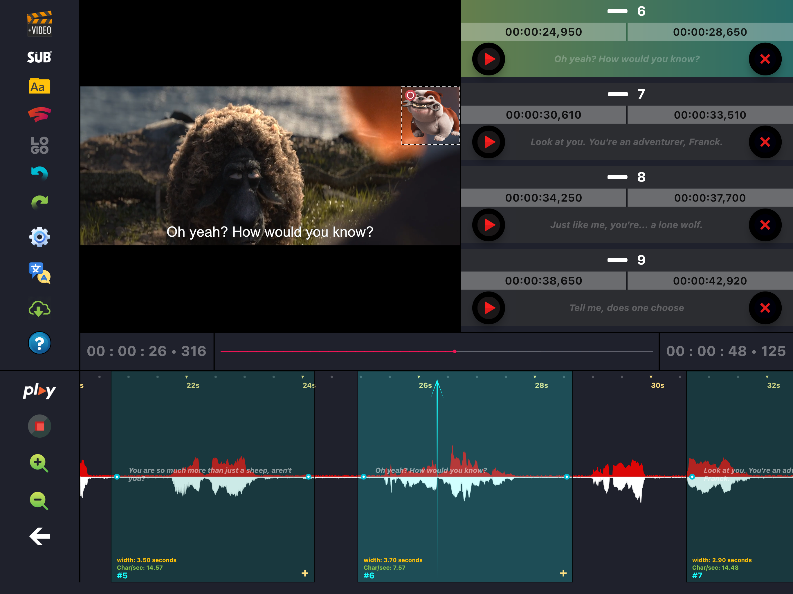Edit start time 00:00:34,250 of subtitle 8
Viewport: 793px width, 594px height.
point(543,198)
